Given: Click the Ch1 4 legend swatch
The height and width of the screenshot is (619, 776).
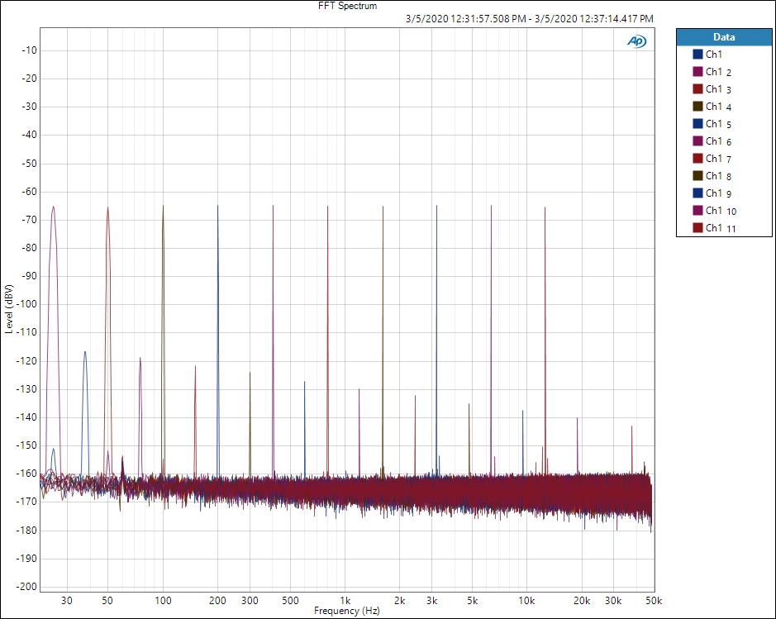Looking at the screenshot, I should coord(697,107).
